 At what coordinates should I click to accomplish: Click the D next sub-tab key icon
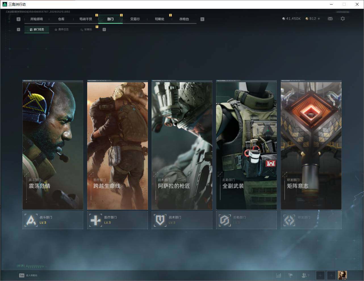coord(104,29)
